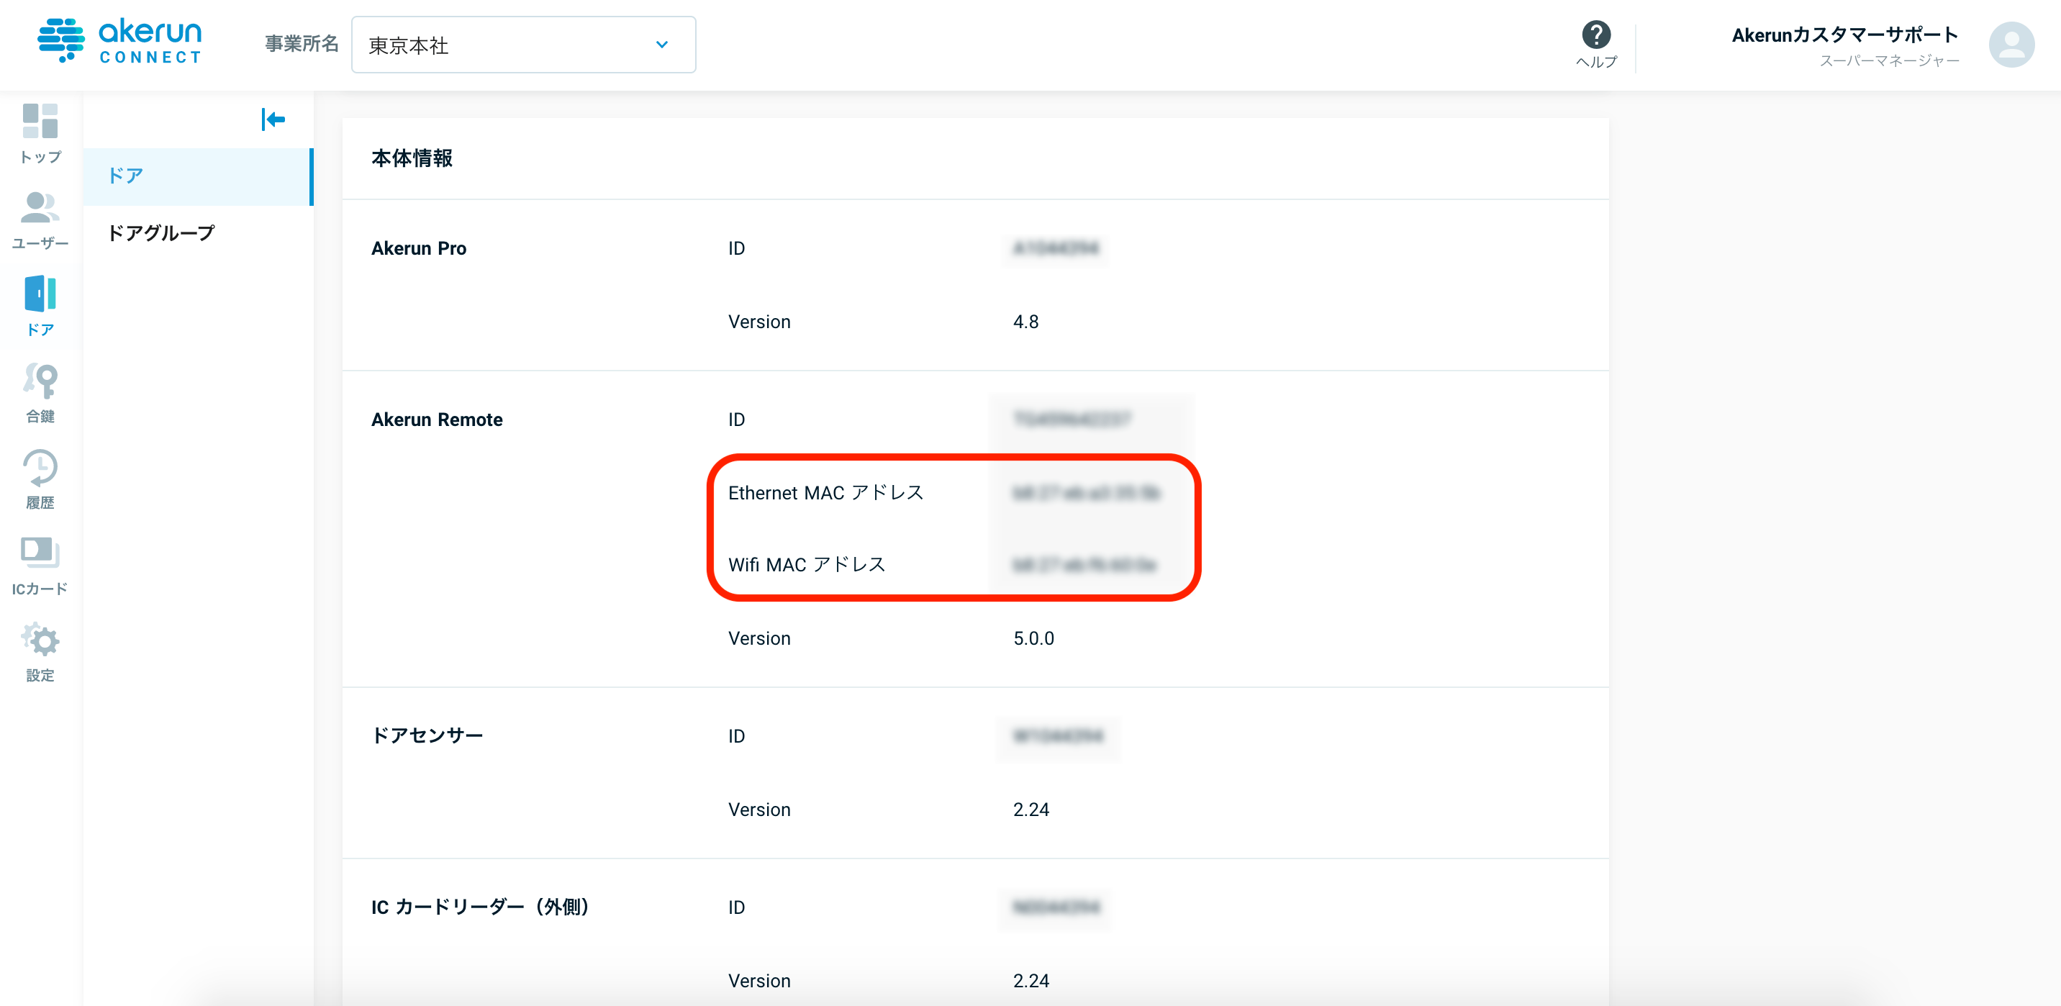Collapse the submenu with arrow icon
2061x1006 pixels.
[x=273, y=119]
